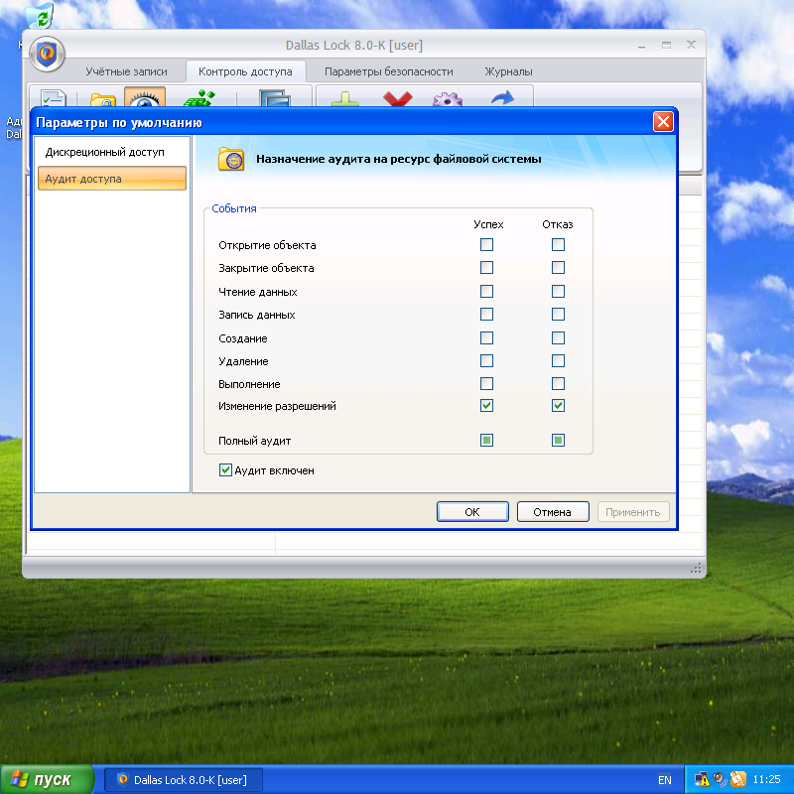794x794 pixels.
Task: Select Дискреционный доступ in the sidebar
Action: pos(112,152)
